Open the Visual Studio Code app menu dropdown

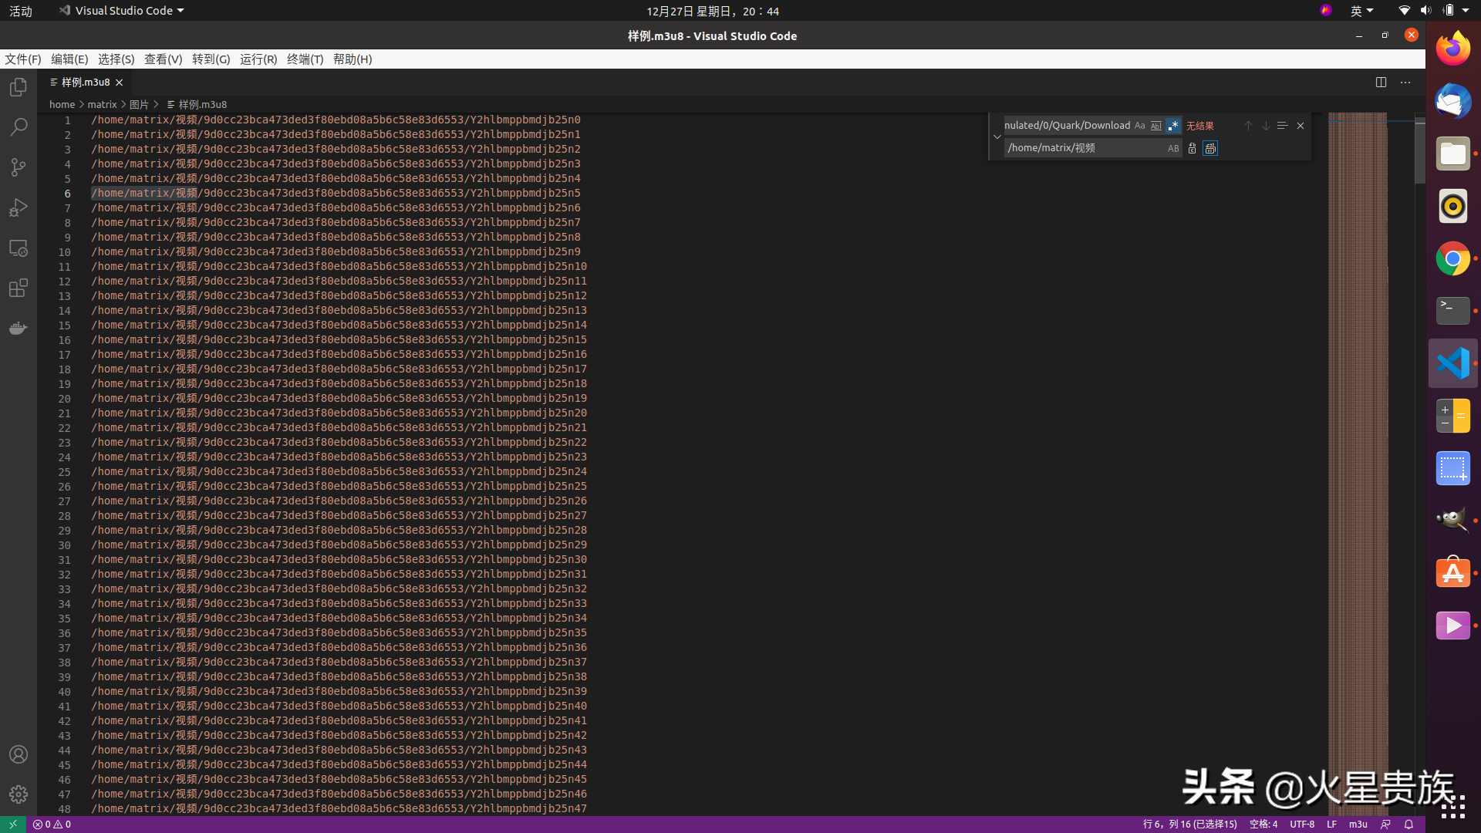point(122,11)
